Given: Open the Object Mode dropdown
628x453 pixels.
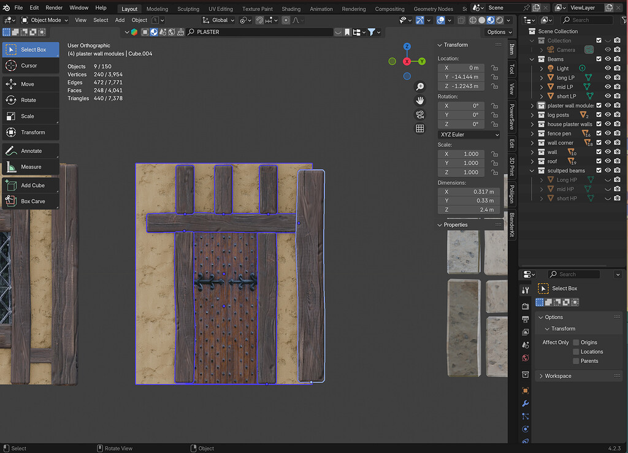Looking at the screenshot, I should [46, 20].
